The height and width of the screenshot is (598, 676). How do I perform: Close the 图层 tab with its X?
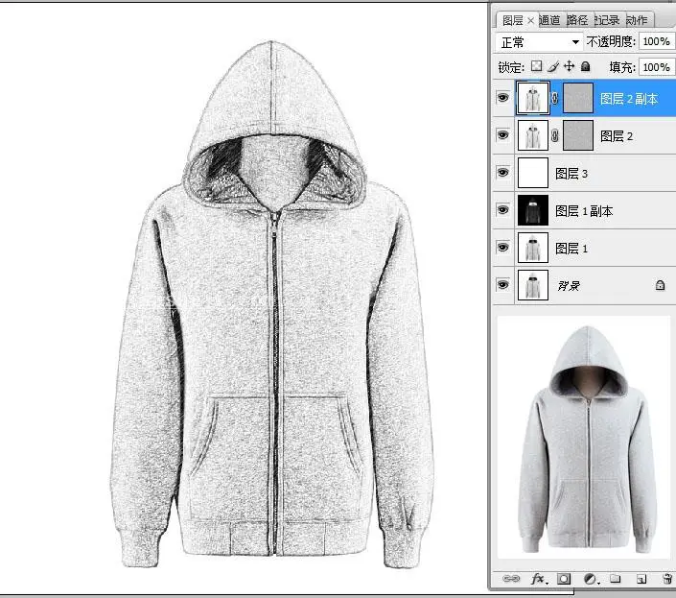tap(530, 20)
